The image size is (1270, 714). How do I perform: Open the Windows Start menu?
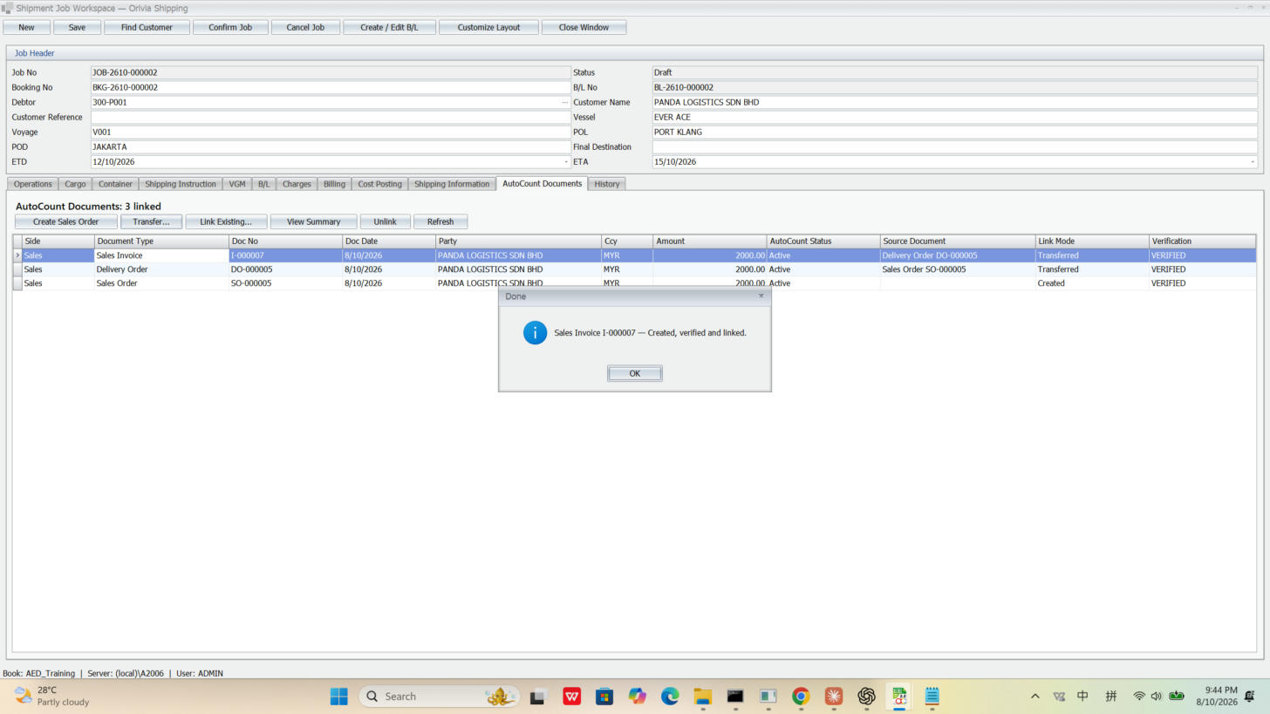click(339, 696)
